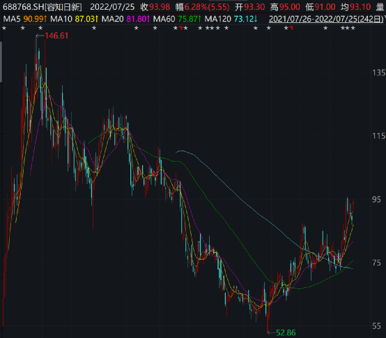Click the vertical scrollbar thumb at left edge
This screenshot has width=386, height=338.
[x=1, y=62]
